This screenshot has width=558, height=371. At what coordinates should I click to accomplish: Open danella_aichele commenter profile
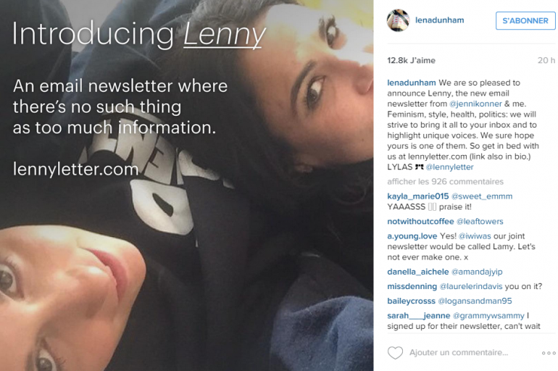coord(418,272)
